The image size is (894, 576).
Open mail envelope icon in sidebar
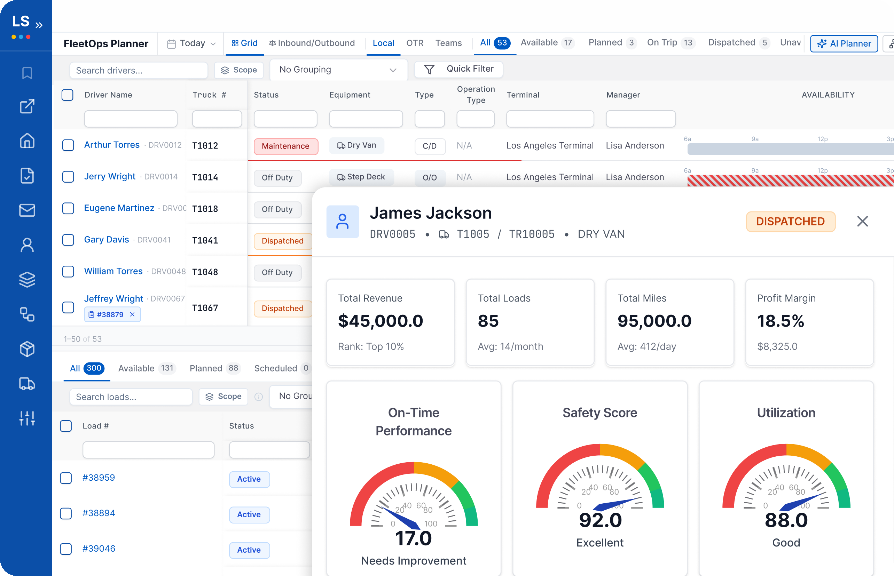[27, 210]
